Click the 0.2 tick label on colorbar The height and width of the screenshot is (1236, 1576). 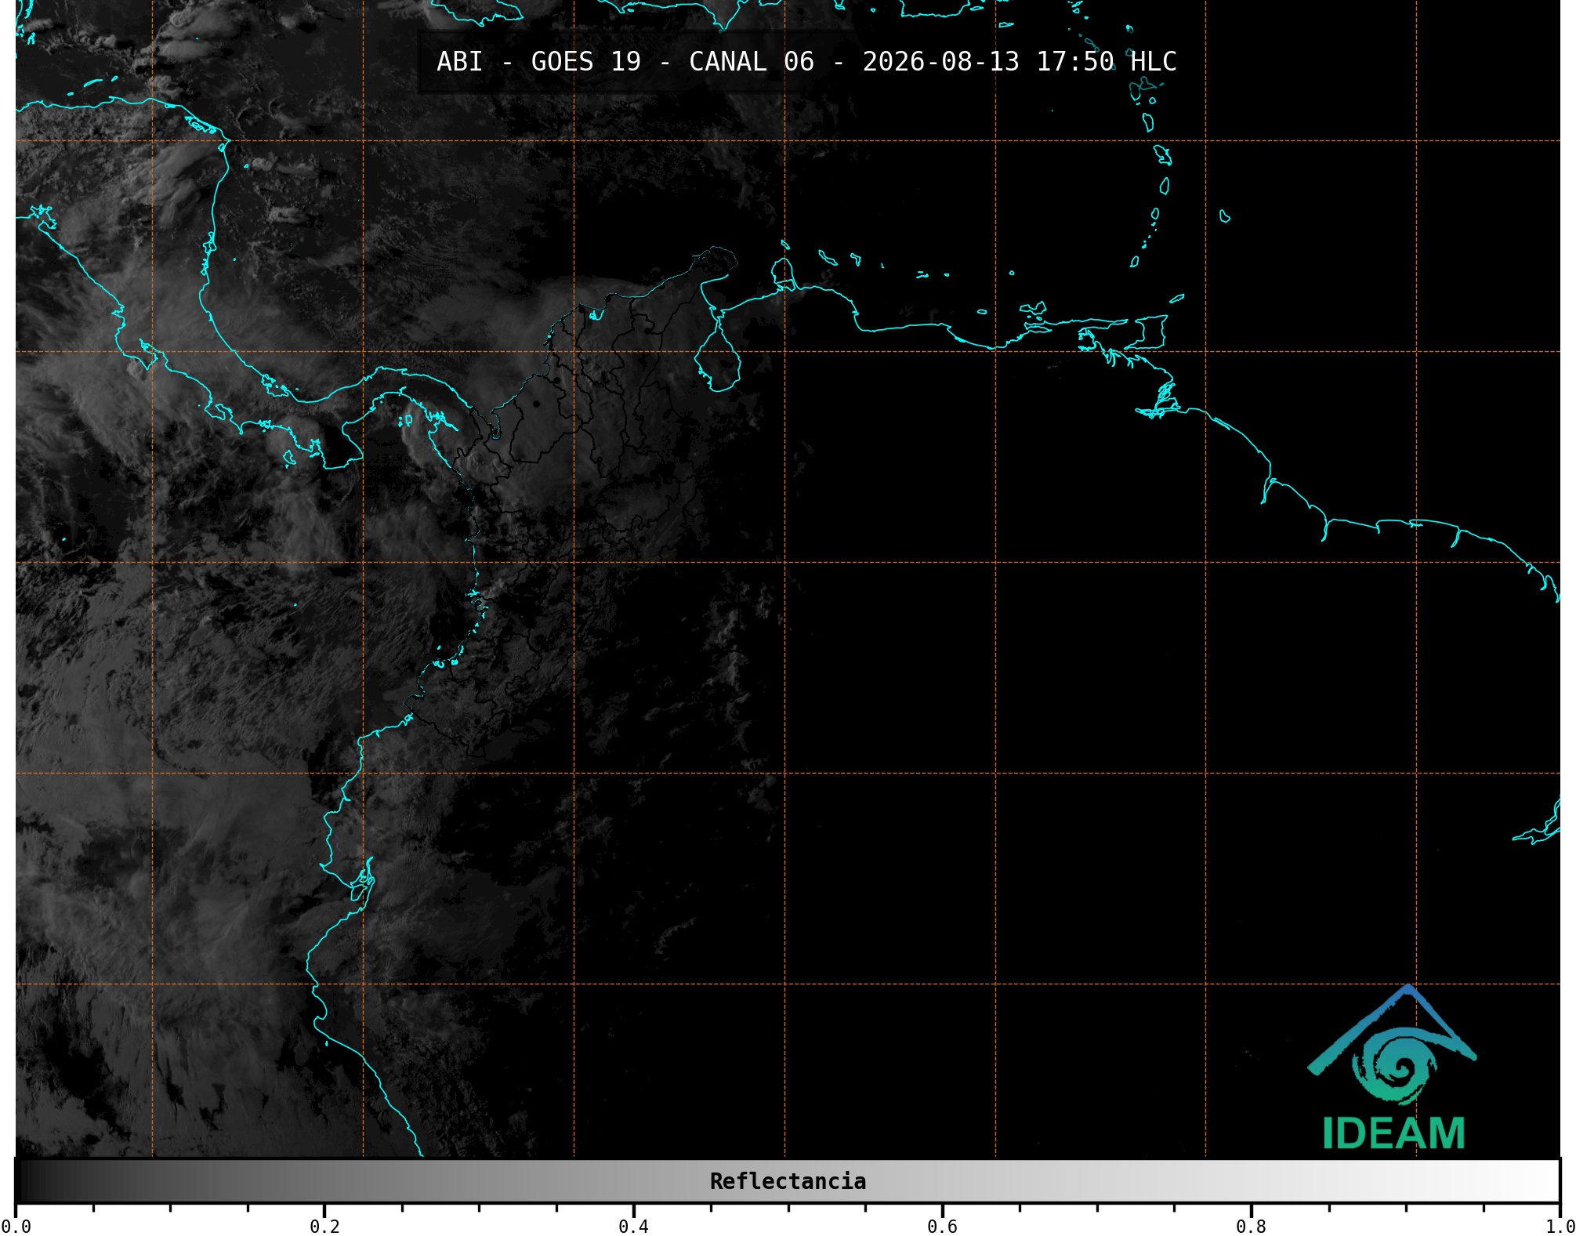pos(324,1226)
